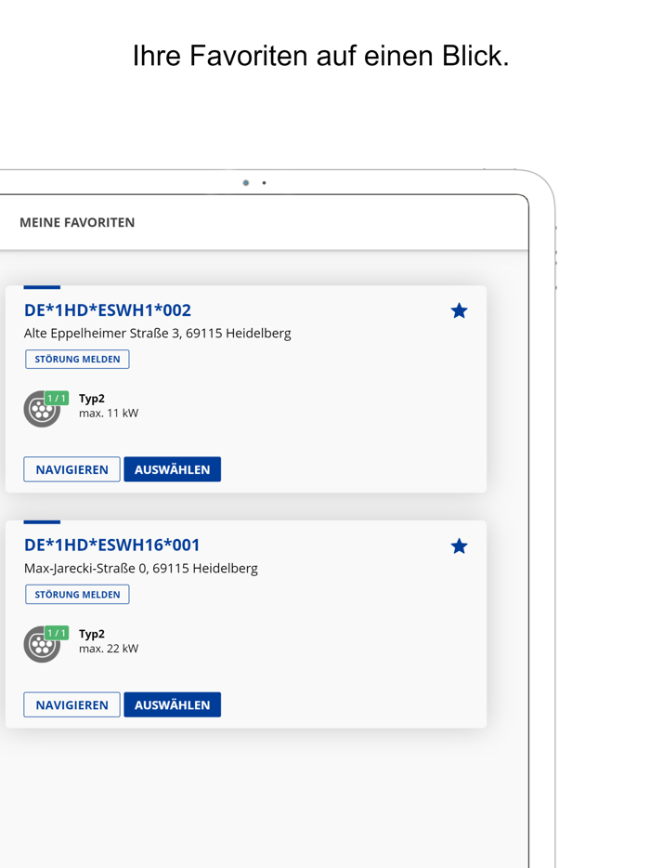The height and width of the screenshot is (868, 650).
Task: Click the Typ2 label in the first card
Action: click(92, 399)
